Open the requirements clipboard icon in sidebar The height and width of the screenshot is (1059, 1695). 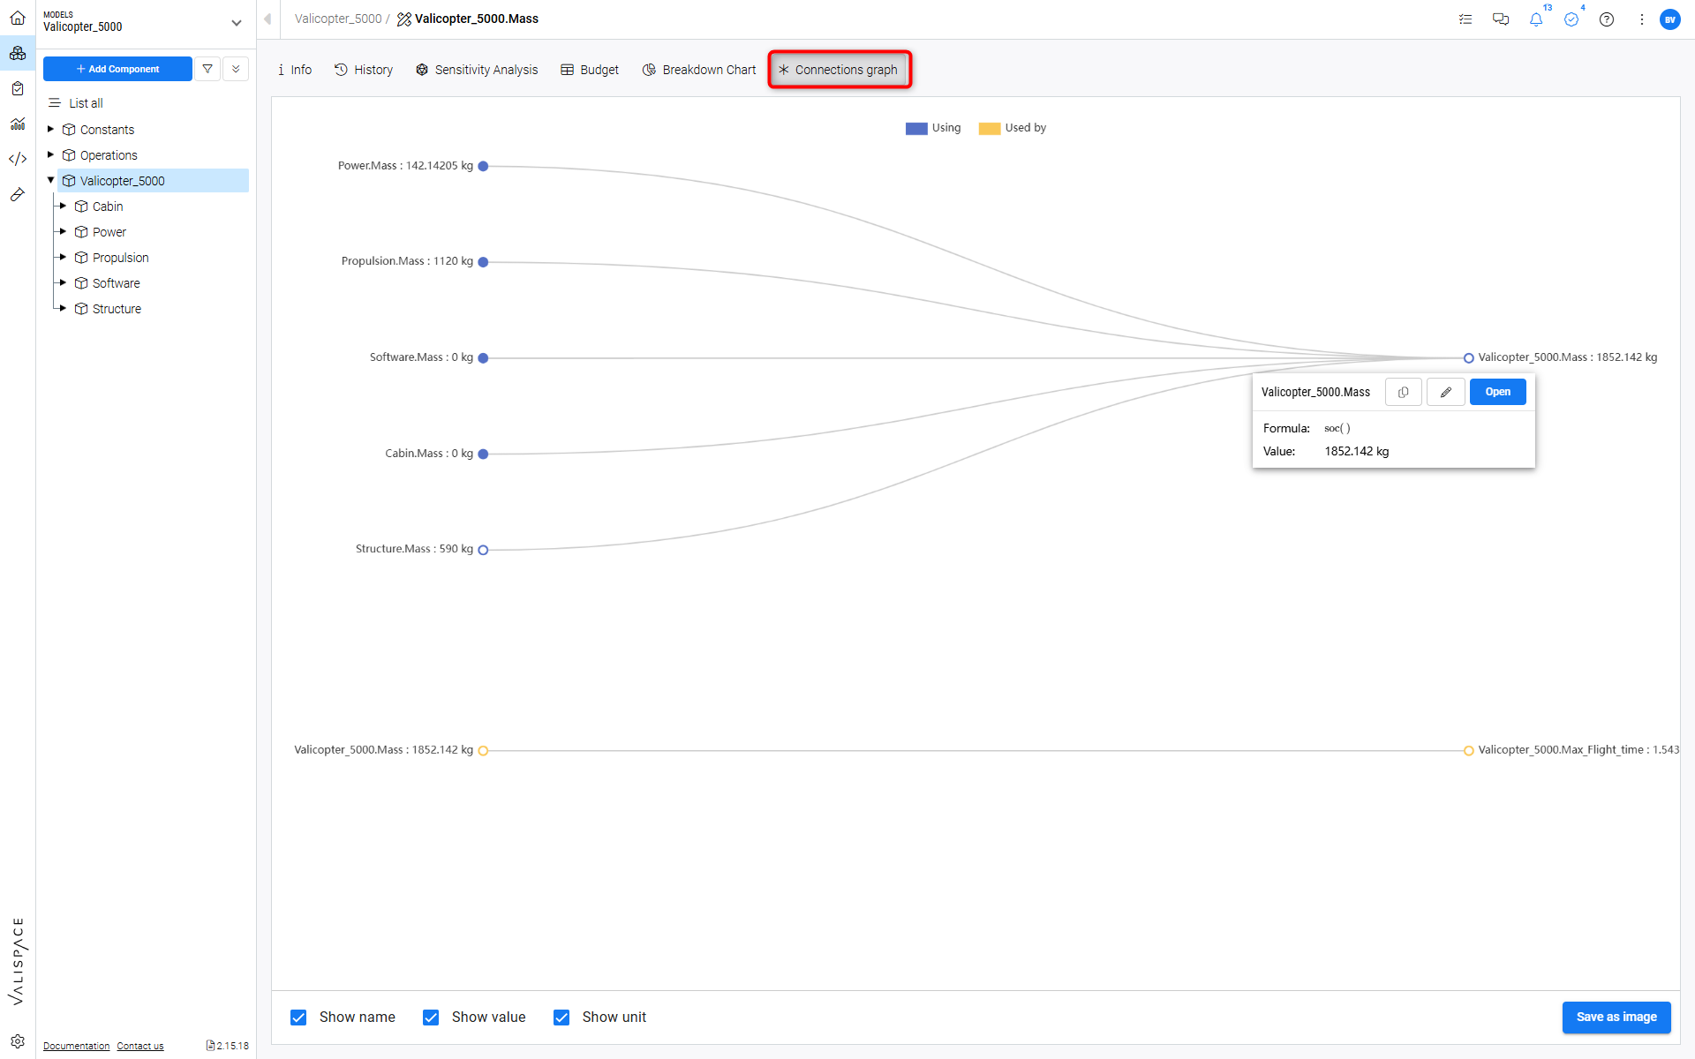pos(18,88)
